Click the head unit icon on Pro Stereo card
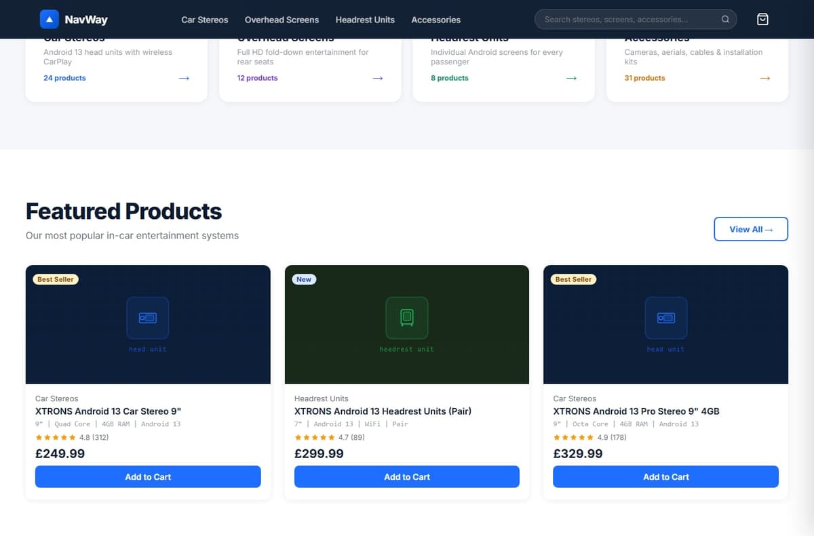This screenshot has width=814, height=536. tap(666, 318)
